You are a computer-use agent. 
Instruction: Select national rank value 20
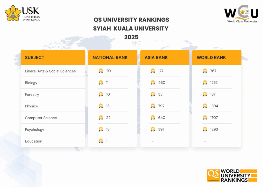tap(109, 71)
